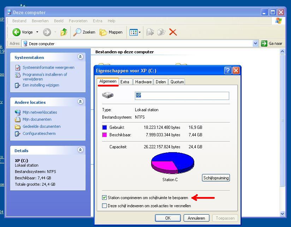Open Gedeelde documenten link
291x227 pixels.
[42, 126]
